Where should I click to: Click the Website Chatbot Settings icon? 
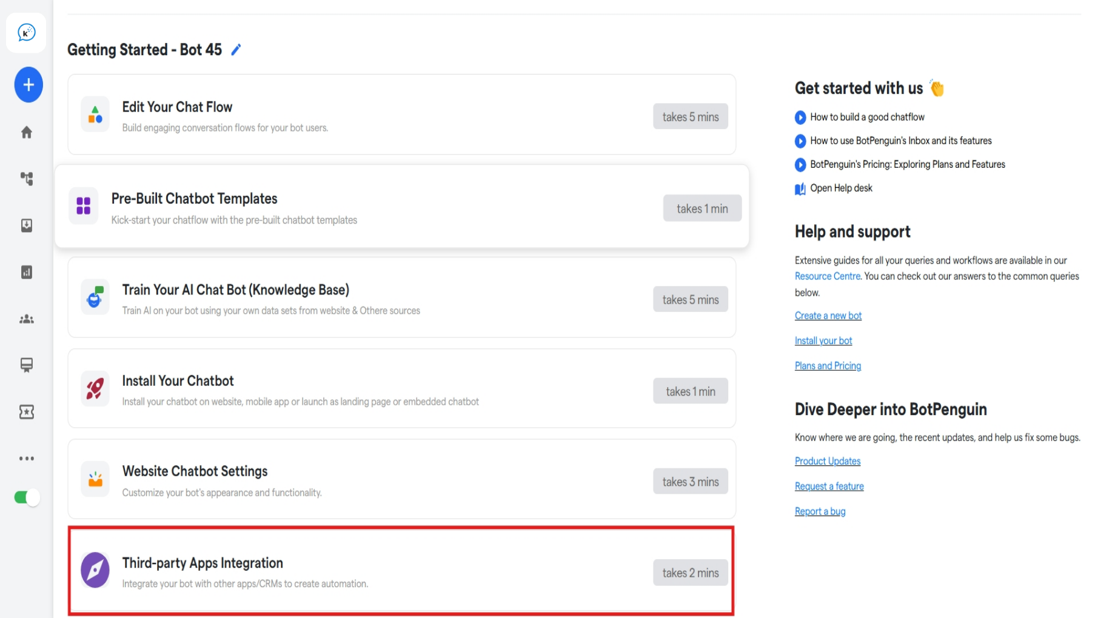pyautogui.click(x=95, y=479)
